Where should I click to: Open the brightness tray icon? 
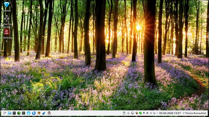(x=151, y=113)
